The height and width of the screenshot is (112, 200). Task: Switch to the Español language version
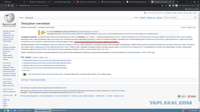(5, 106)
